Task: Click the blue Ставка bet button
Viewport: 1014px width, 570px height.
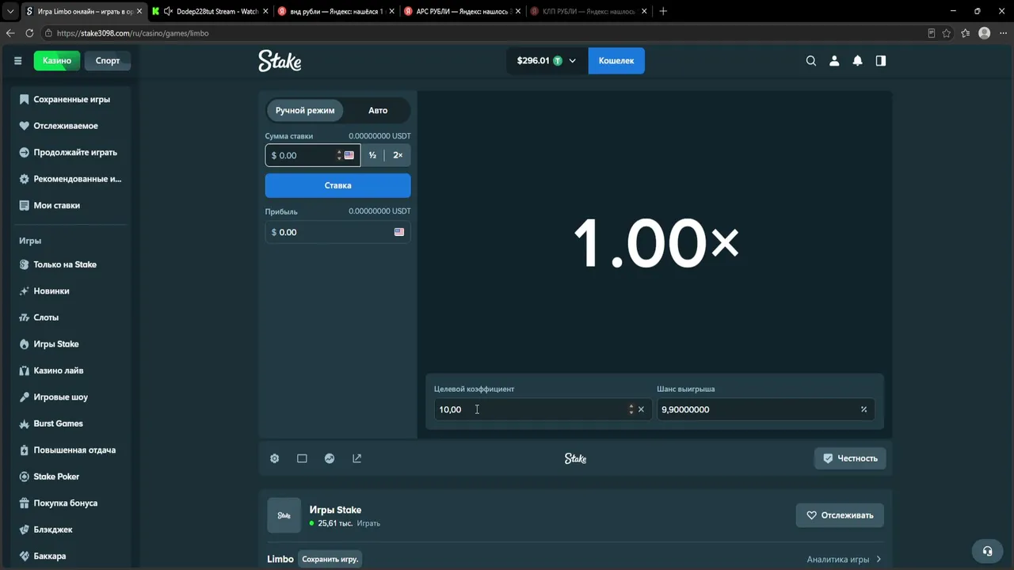Action: click(337, 185)
